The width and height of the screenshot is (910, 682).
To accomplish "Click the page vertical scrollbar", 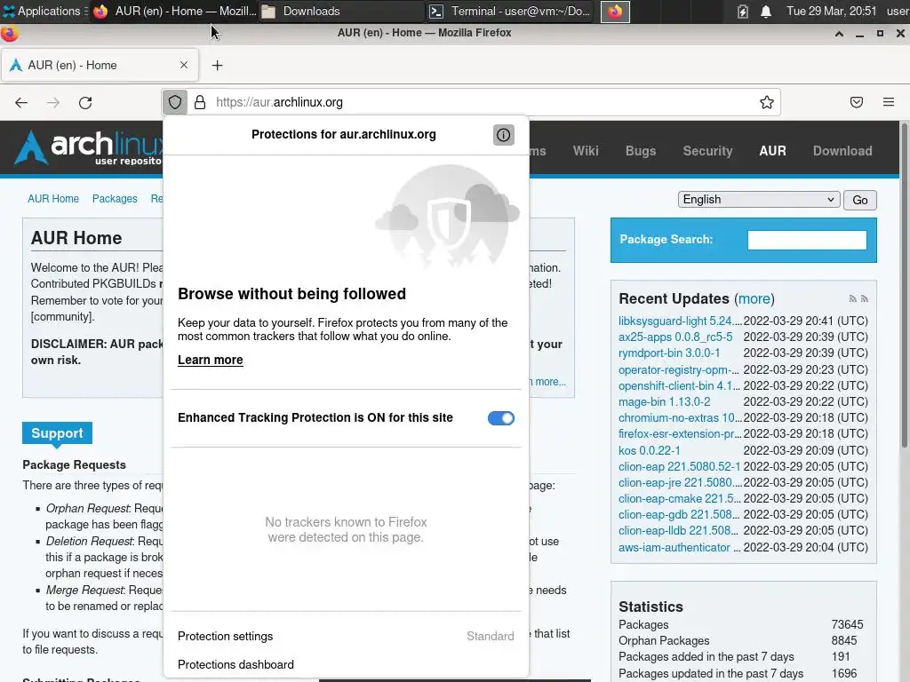I will point(904,284).
